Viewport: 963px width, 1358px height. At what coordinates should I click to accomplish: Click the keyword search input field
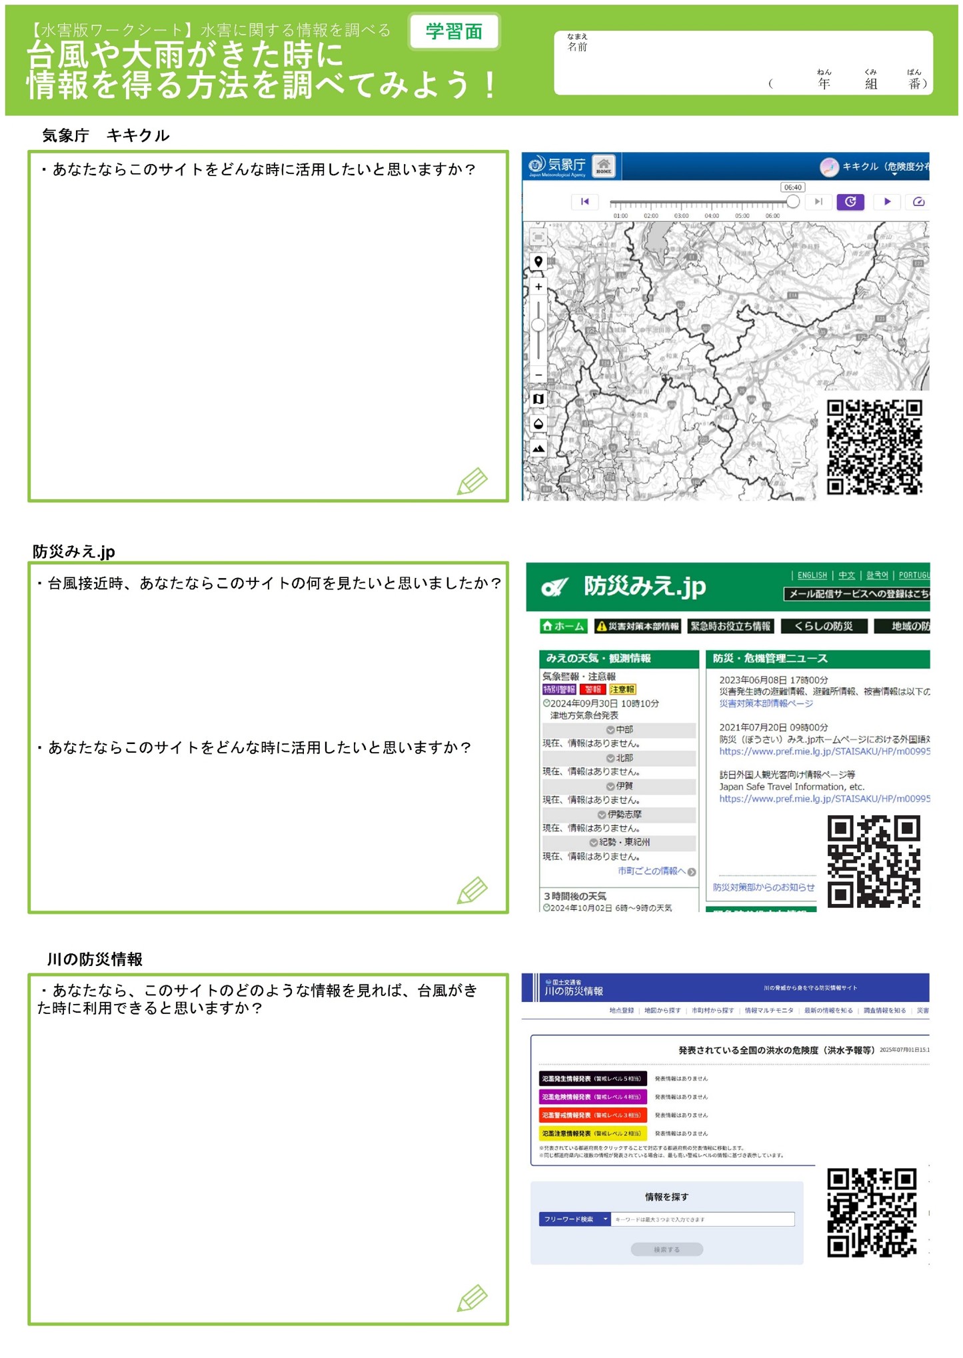point(703,1219)
